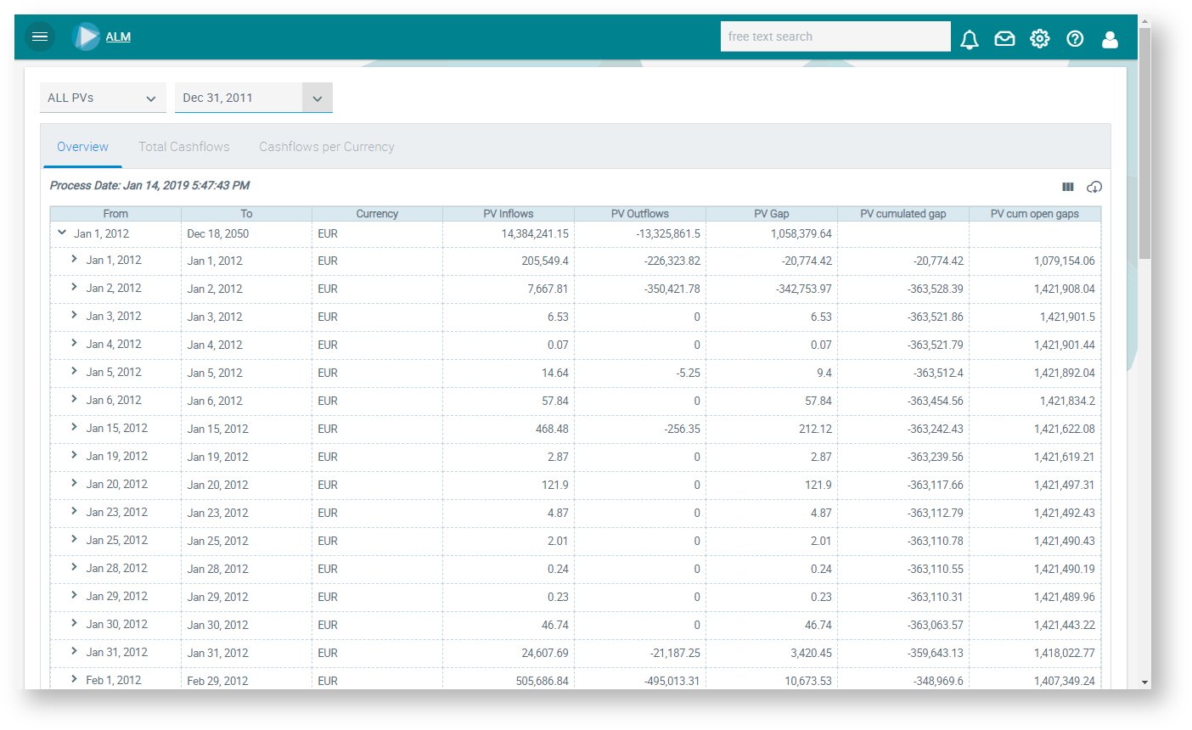
Task: Expand the Jan 15, 2012 row
Action: pyautogui.click(x=75, y=428)
